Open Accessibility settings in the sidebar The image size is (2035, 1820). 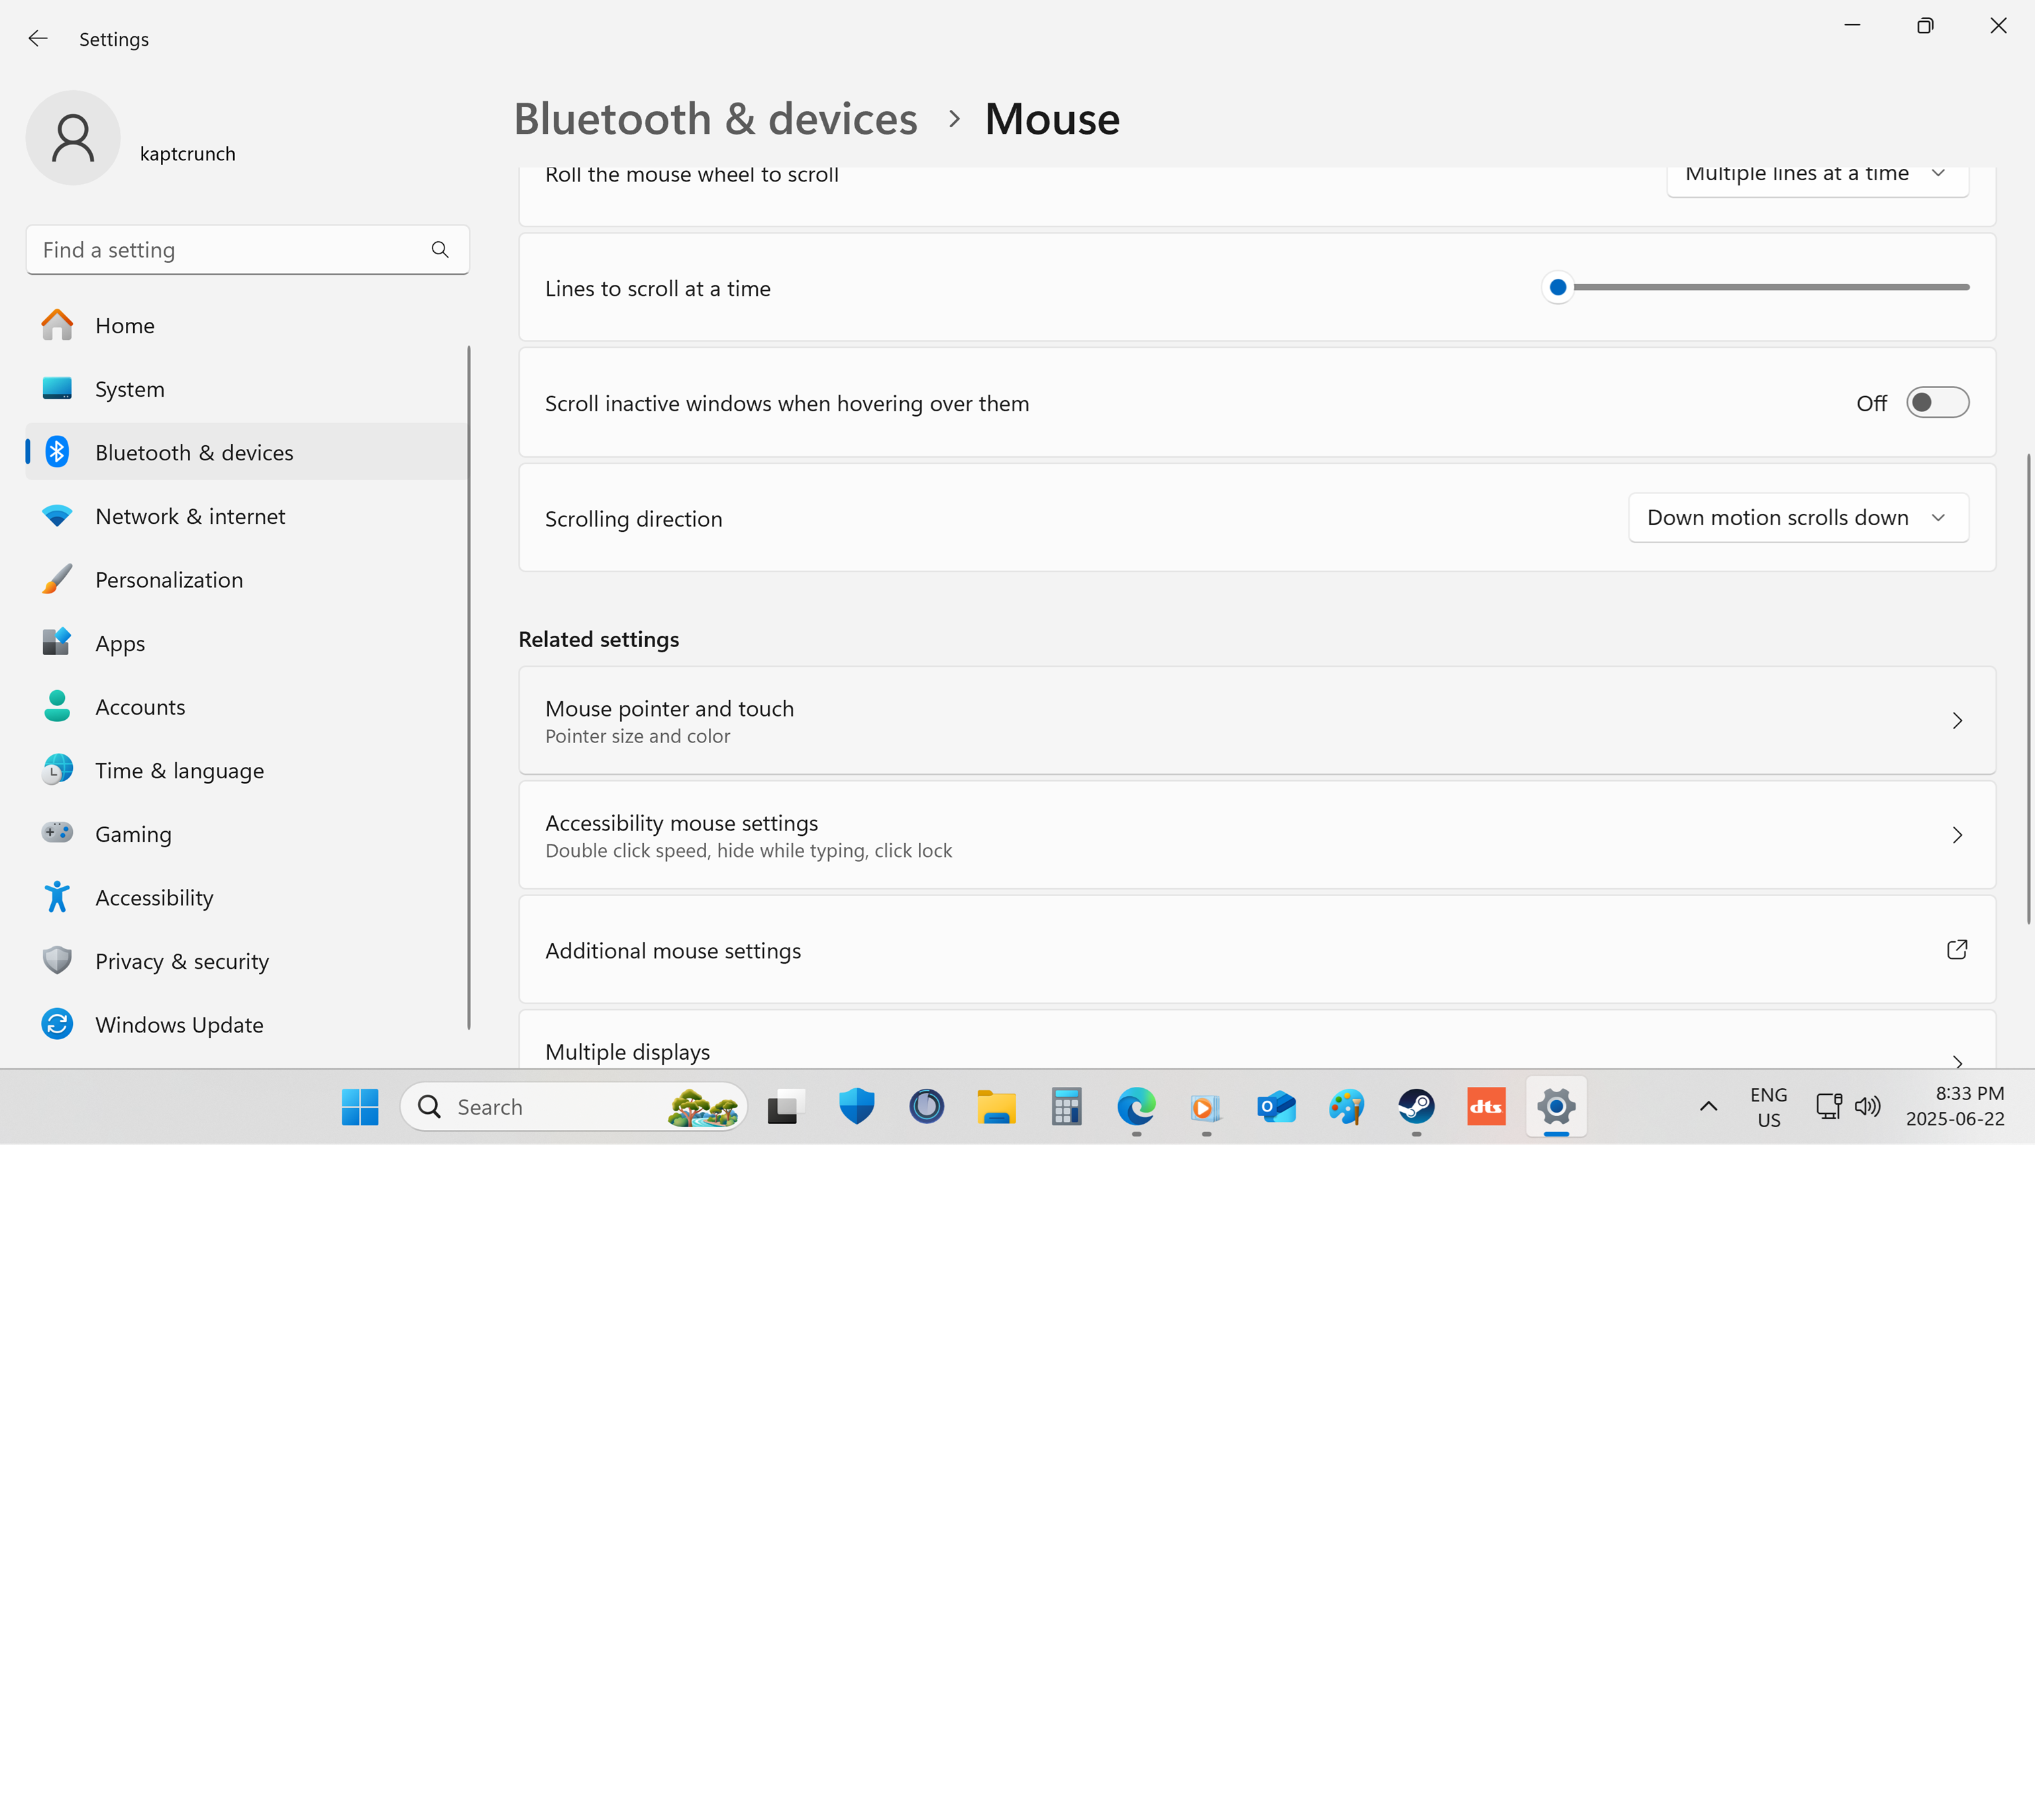point(246,897)
